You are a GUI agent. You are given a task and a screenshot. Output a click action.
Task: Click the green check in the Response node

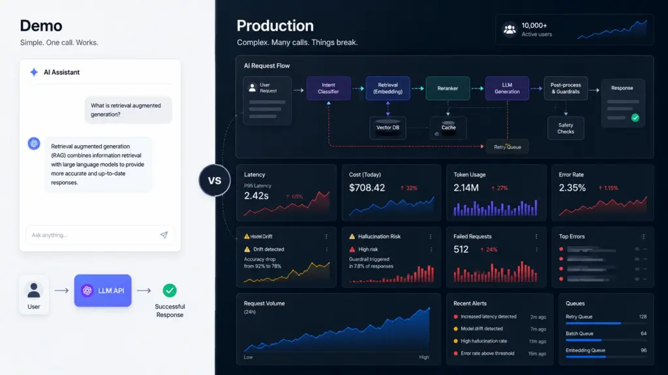(635, 118)
